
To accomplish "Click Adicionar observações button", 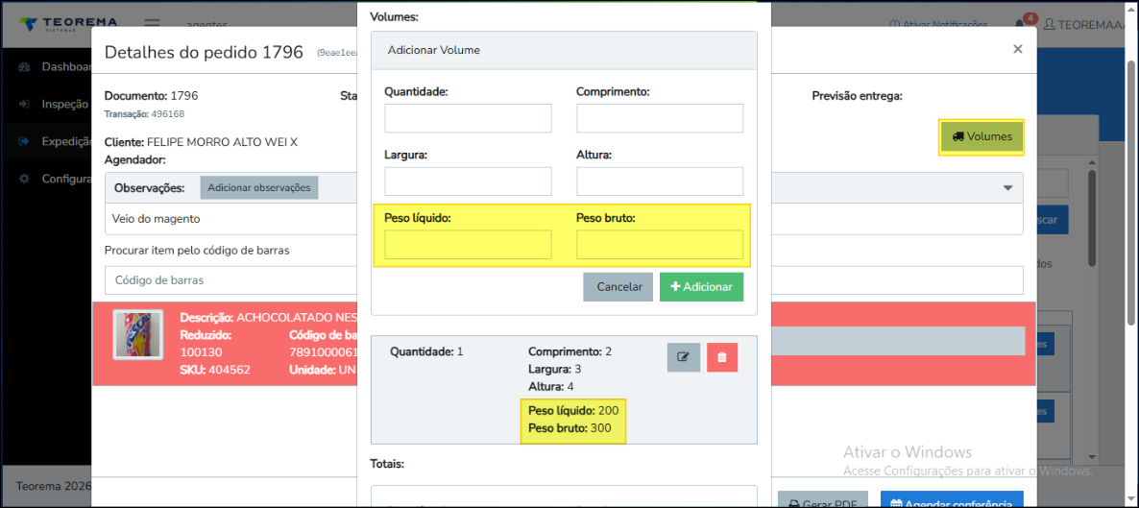I will click(x=258, y=187).
